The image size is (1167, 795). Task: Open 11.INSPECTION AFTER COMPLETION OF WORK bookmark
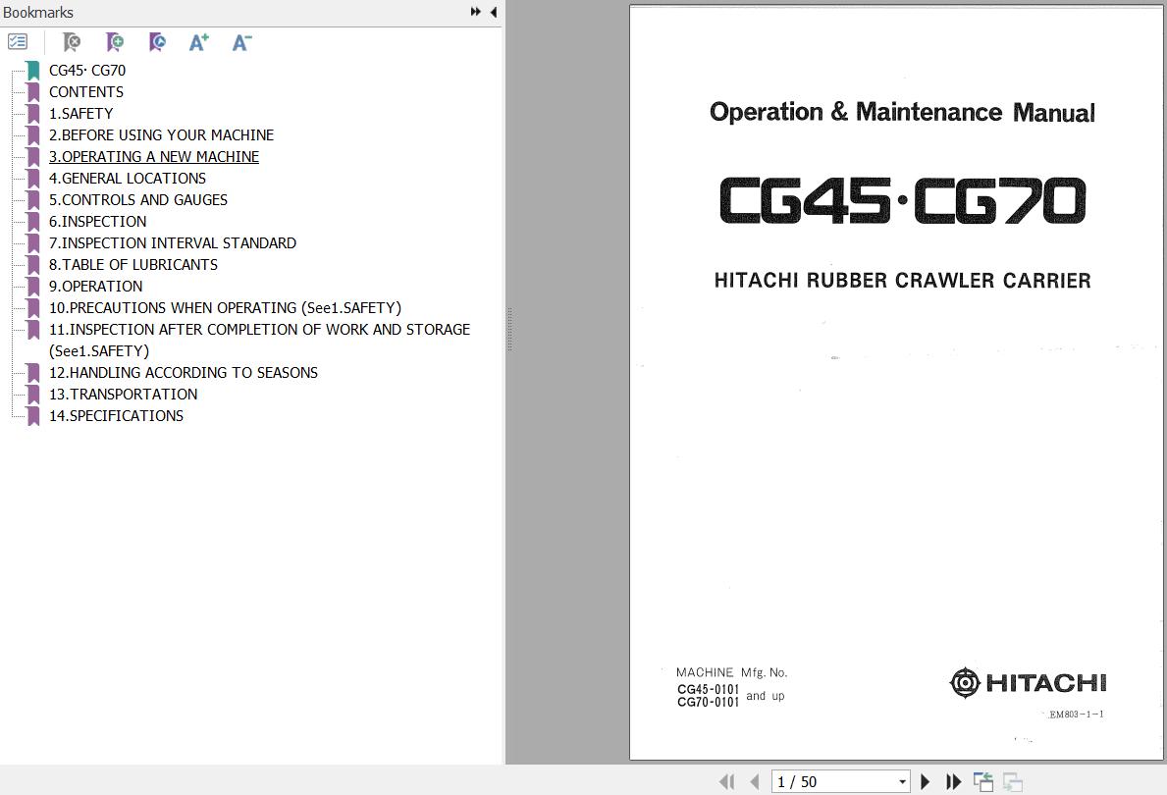(x=260, y=340)
